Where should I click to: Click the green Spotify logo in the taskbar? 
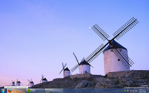[x=29, y=91]
